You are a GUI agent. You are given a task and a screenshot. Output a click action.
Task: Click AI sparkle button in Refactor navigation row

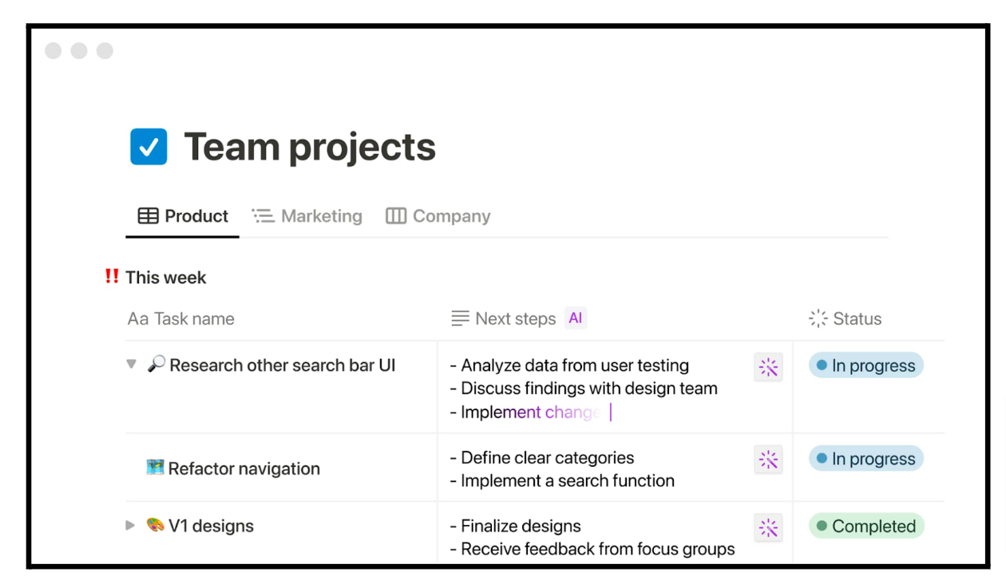[768, 460]
